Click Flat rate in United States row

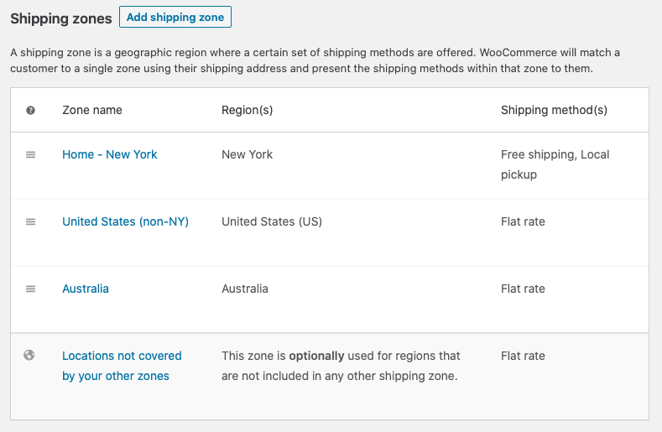[523, 221]
